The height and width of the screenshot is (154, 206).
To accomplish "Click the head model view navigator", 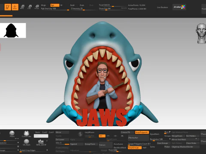I will [x=201, y=33].
